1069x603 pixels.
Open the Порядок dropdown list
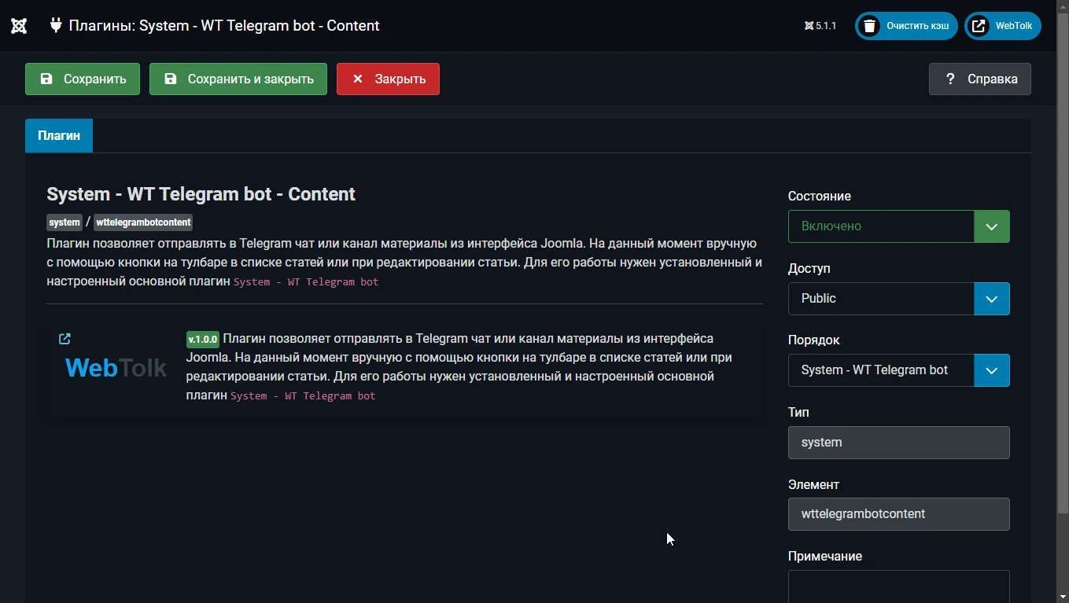[898, 370]
